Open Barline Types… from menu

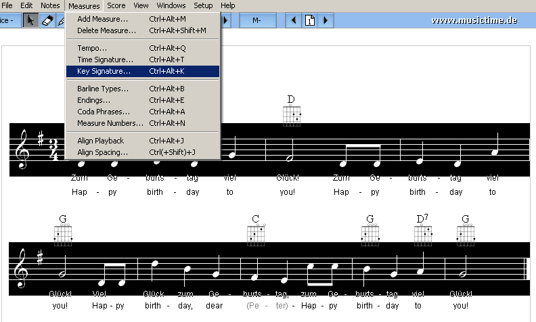pyautogui.click(x=143, y=89)
